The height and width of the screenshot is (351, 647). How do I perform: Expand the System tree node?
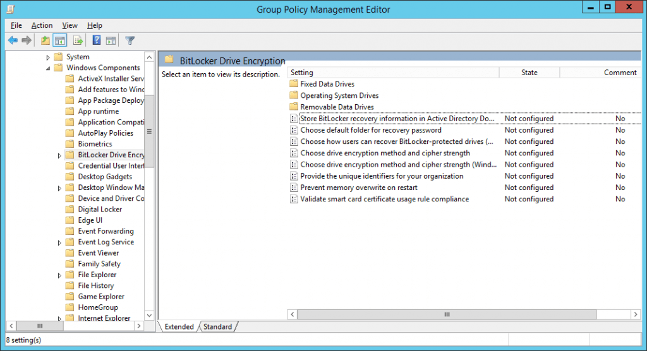coord(48,57)
